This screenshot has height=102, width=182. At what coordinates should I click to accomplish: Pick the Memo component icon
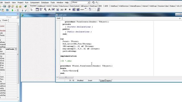tap(57, 10)
